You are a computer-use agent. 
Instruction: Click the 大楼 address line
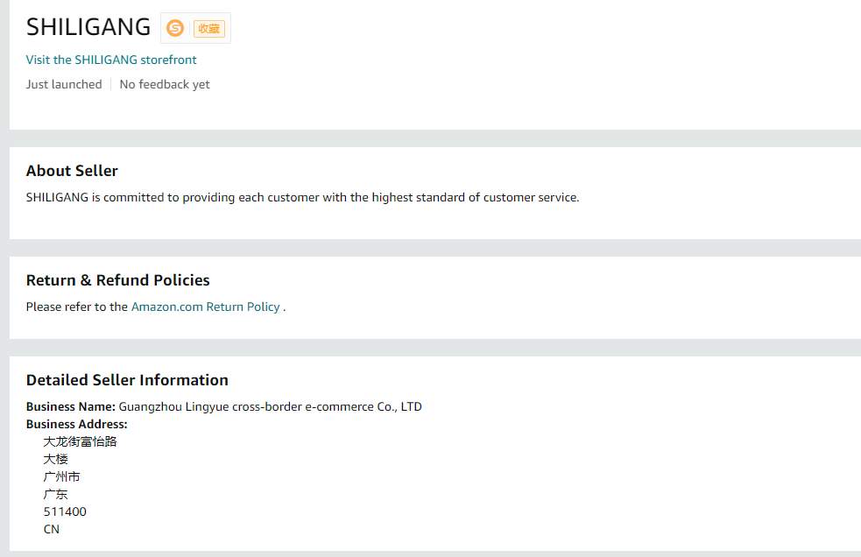(56, 459)
